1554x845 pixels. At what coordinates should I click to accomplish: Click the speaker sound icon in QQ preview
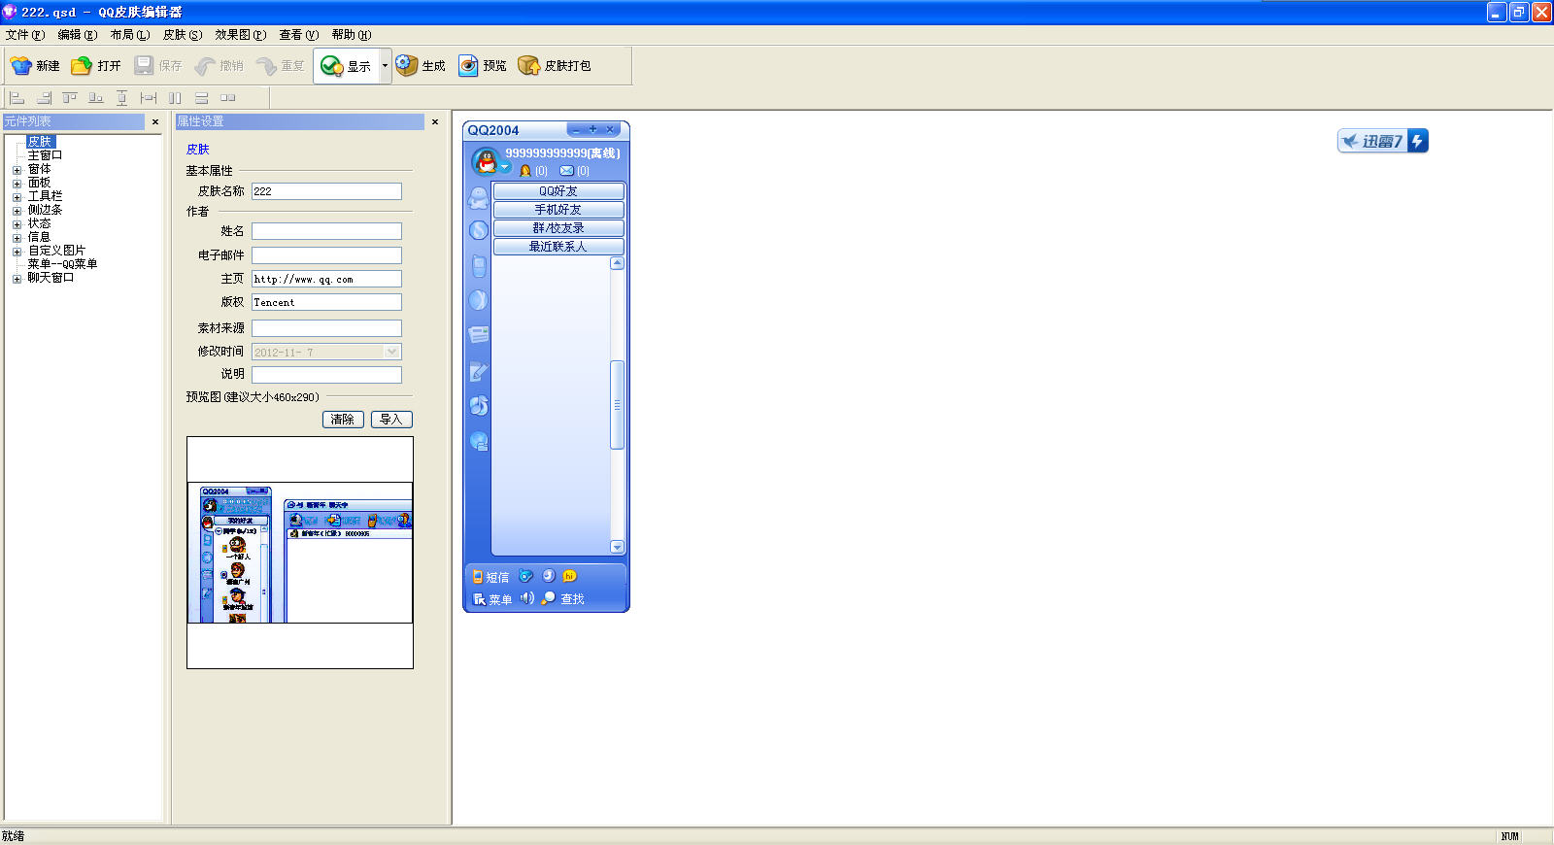(526, 598)
